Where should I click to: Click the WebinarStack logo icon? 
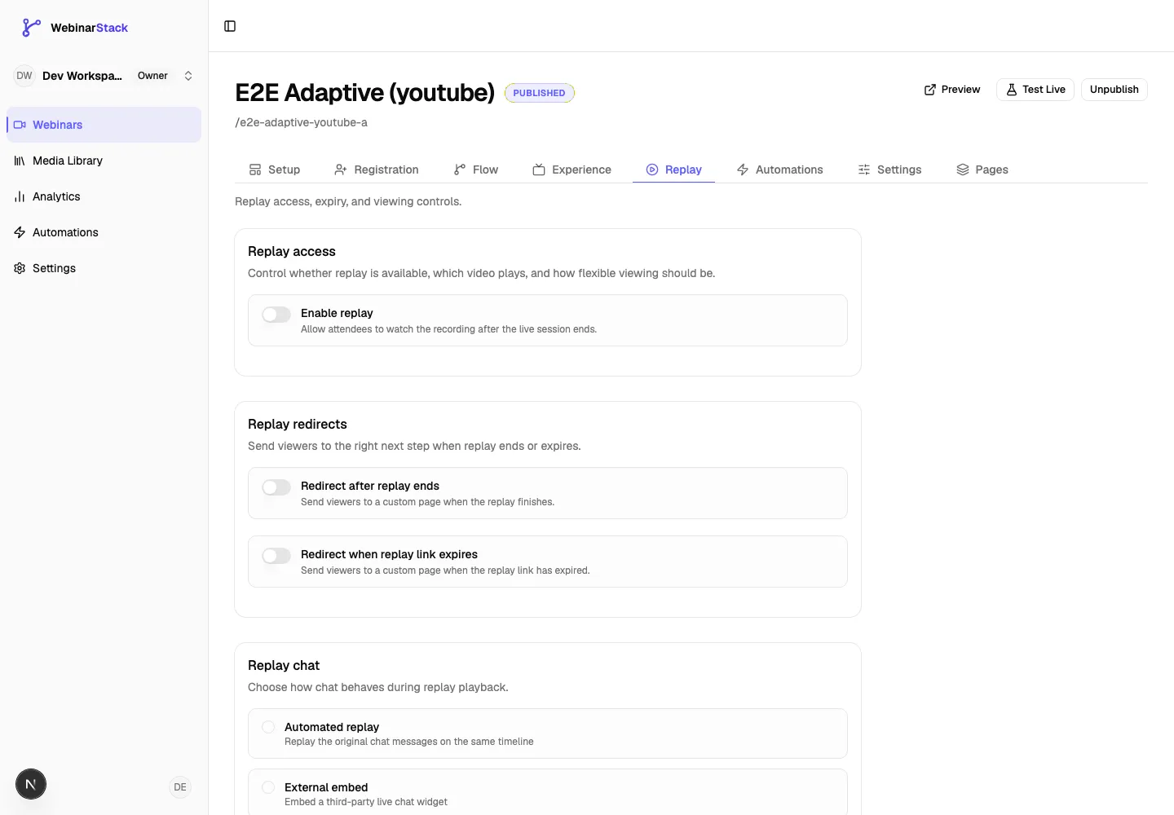(31, 28)
